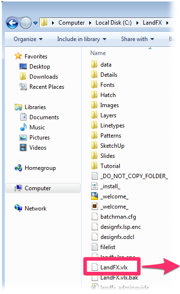
Task: Select the SketchUp folder
Action: (x=112, y=146)
